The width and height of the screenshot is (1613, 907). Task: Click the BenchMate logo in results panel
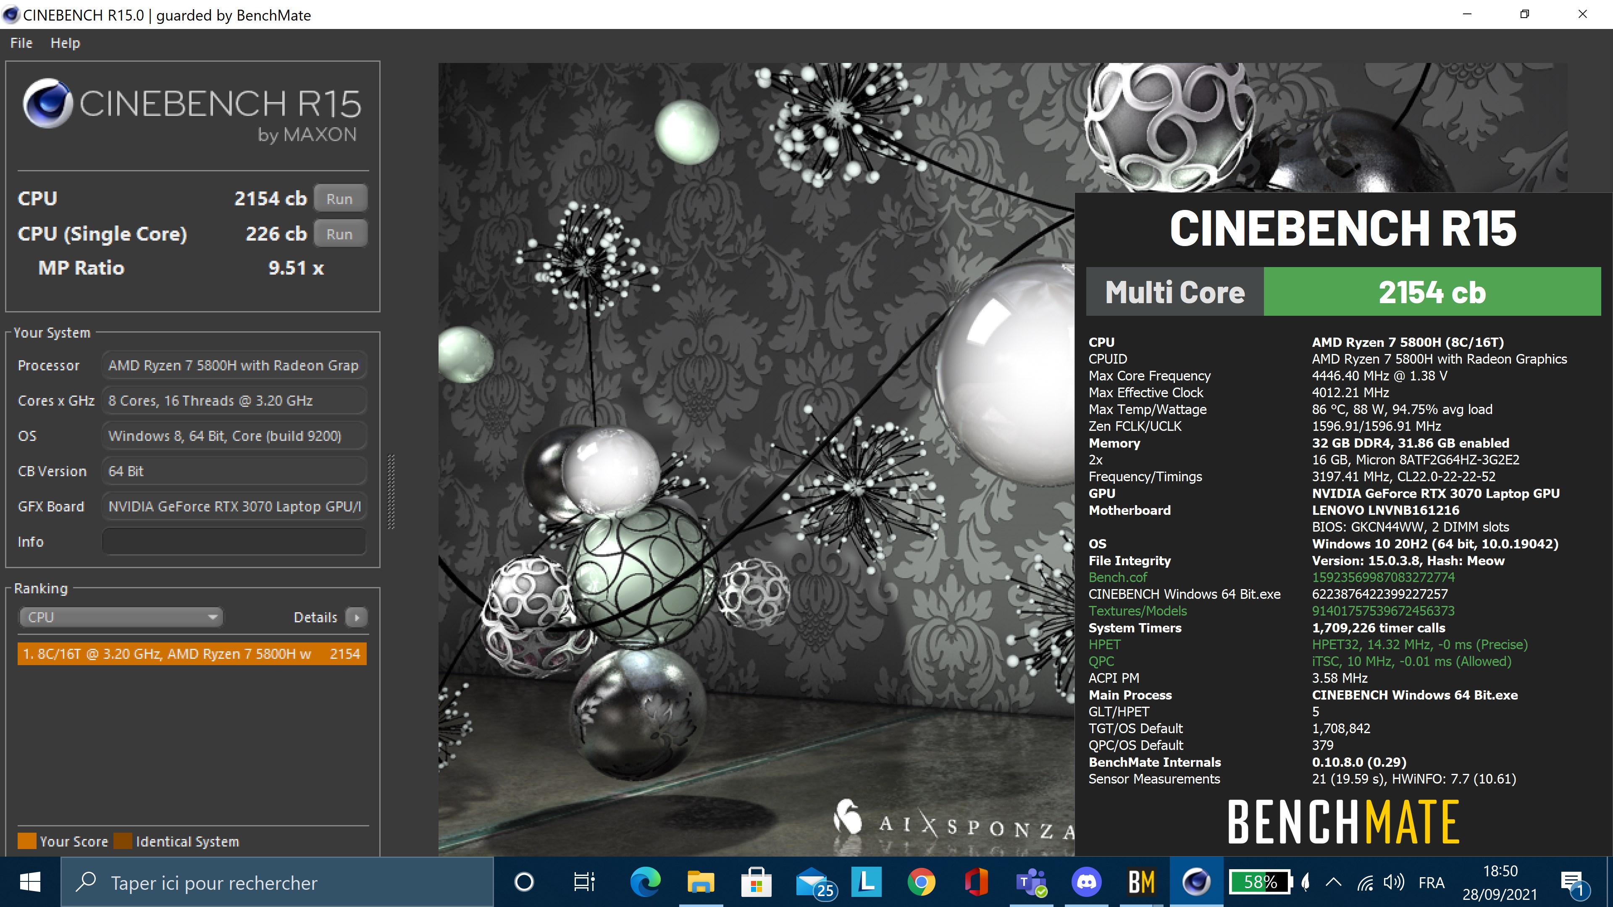tap(1343, 821)
